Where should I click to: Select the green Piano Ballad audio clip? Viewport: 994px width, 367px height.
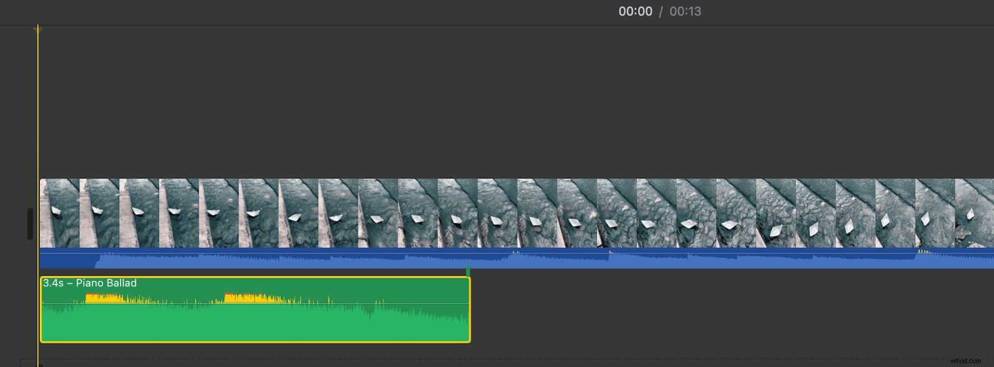click(255, 309)
